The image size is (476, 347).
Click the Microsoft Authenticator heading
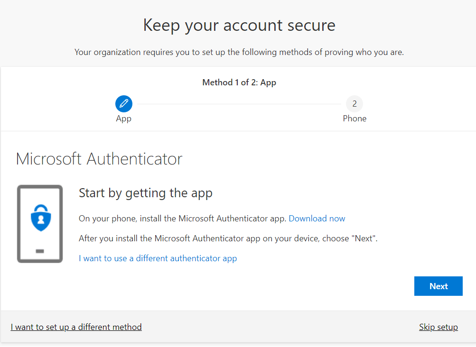[x=99, y=159]
